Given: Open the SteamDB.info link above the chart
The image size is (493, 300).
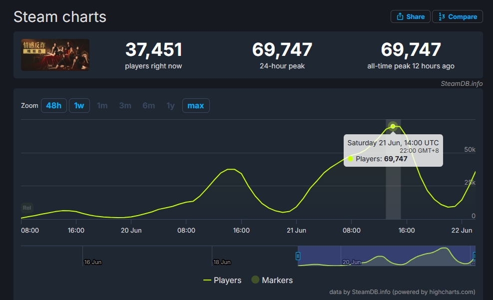Looking at the screenshot, I should (x=462, y=83).
